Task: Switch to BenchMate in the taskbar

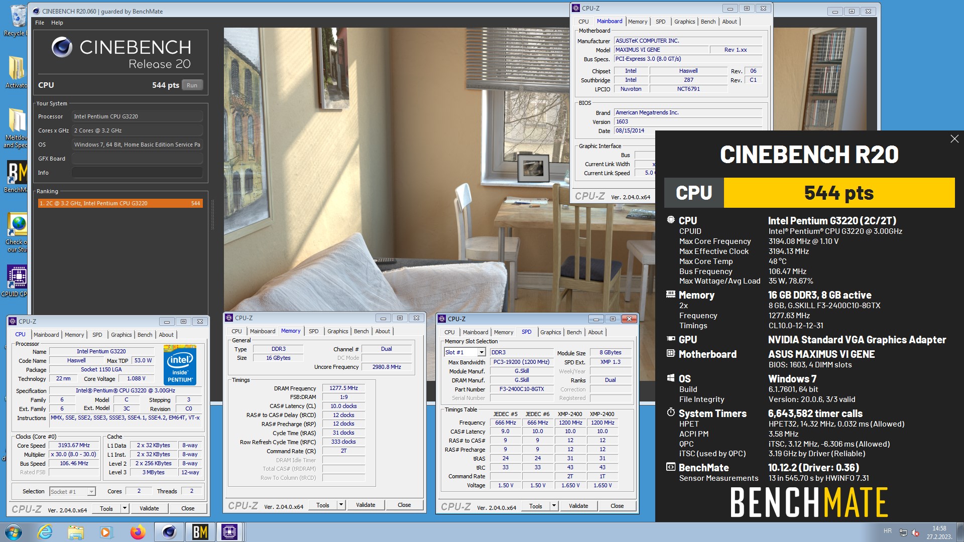Action: tap(200, 532)
